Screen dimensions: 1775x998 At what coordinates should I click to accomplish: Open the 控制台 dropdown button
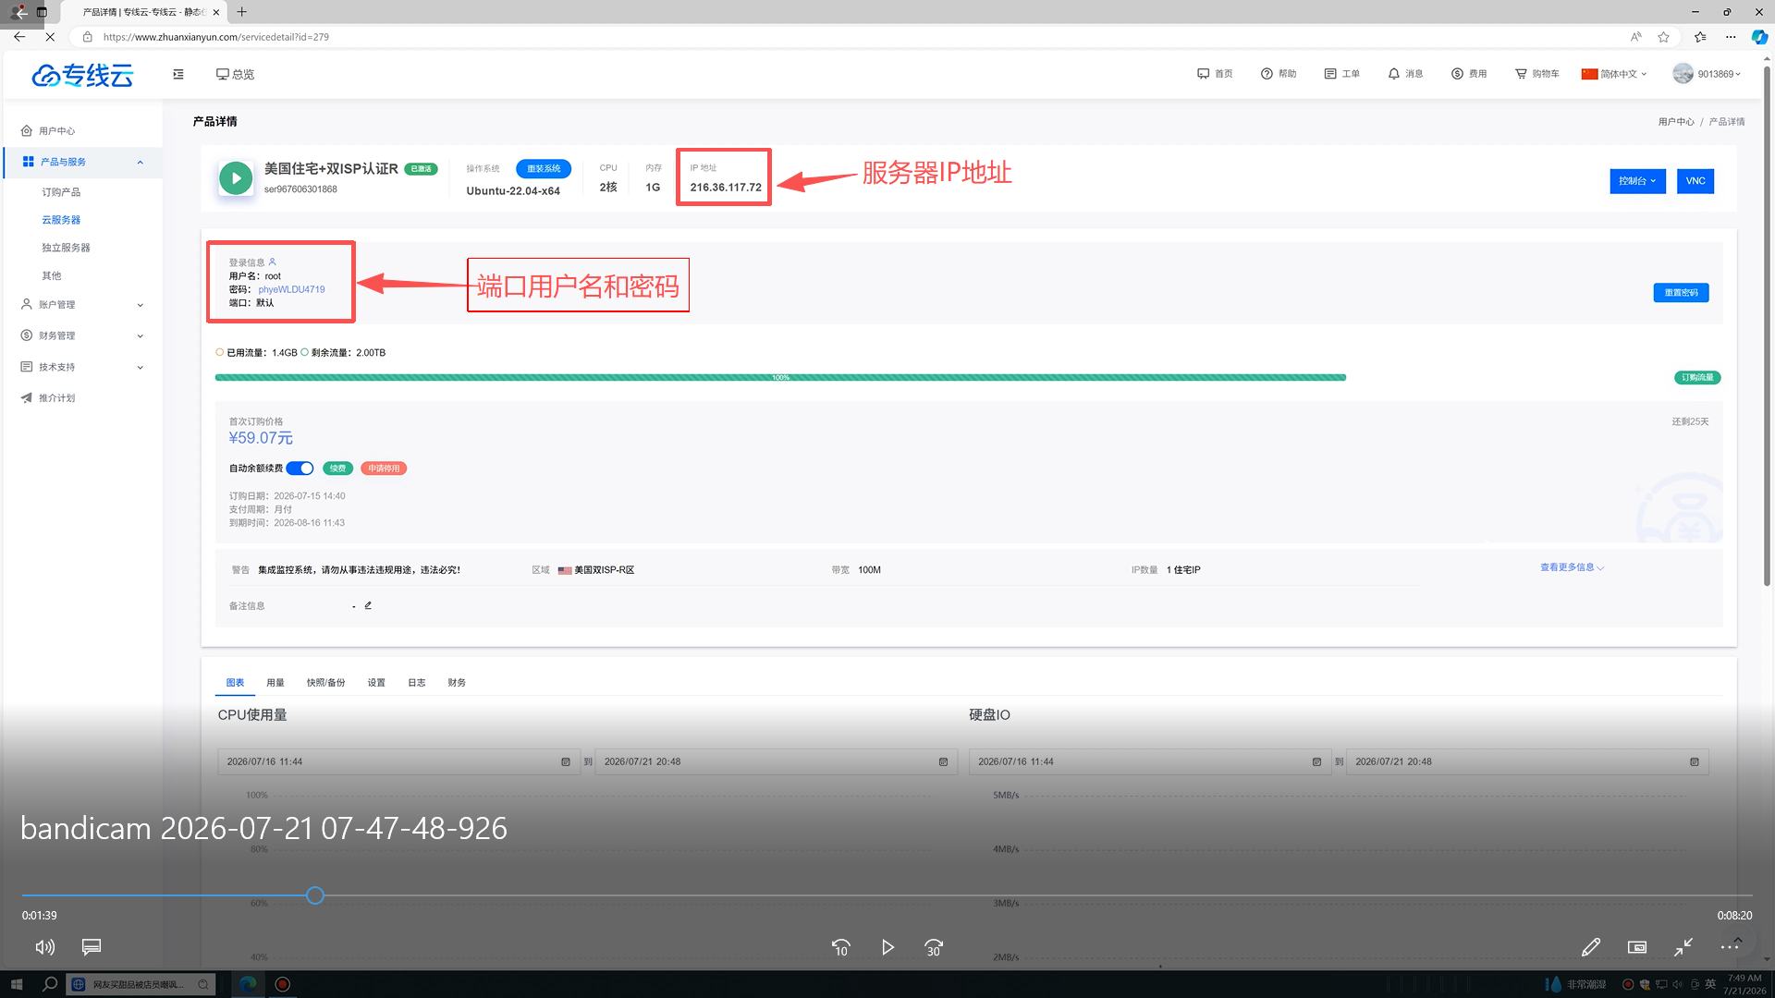click(1637, 181)
